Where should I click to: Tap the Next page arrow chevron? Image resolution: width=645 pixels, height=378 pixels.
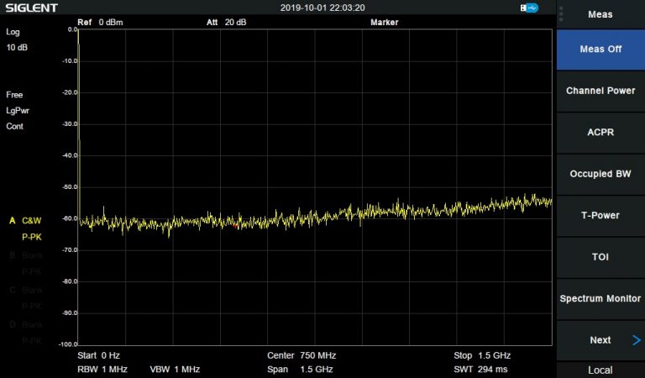[636, 340]
